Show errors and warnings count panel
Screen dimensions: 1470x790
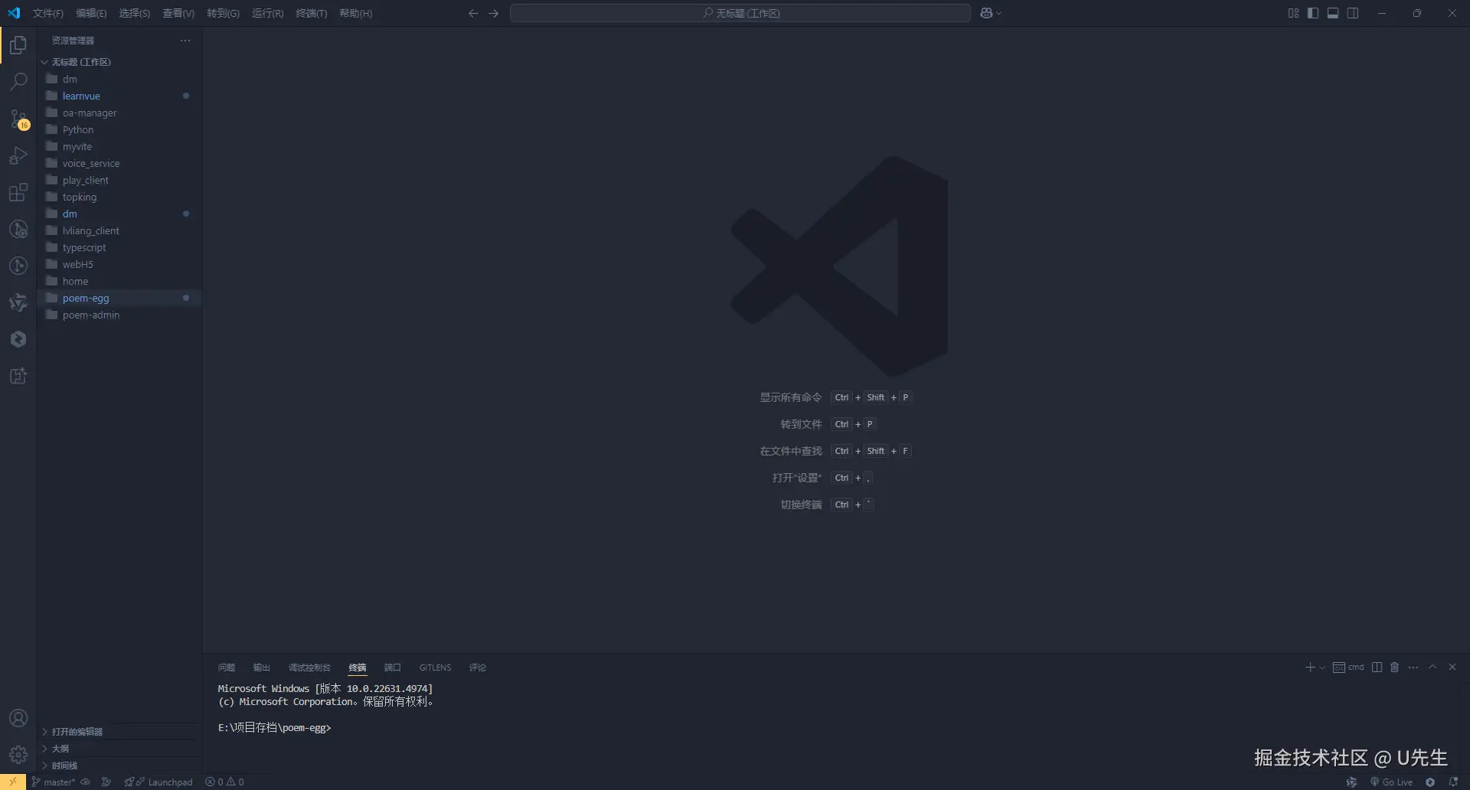[x=225, y=782]
